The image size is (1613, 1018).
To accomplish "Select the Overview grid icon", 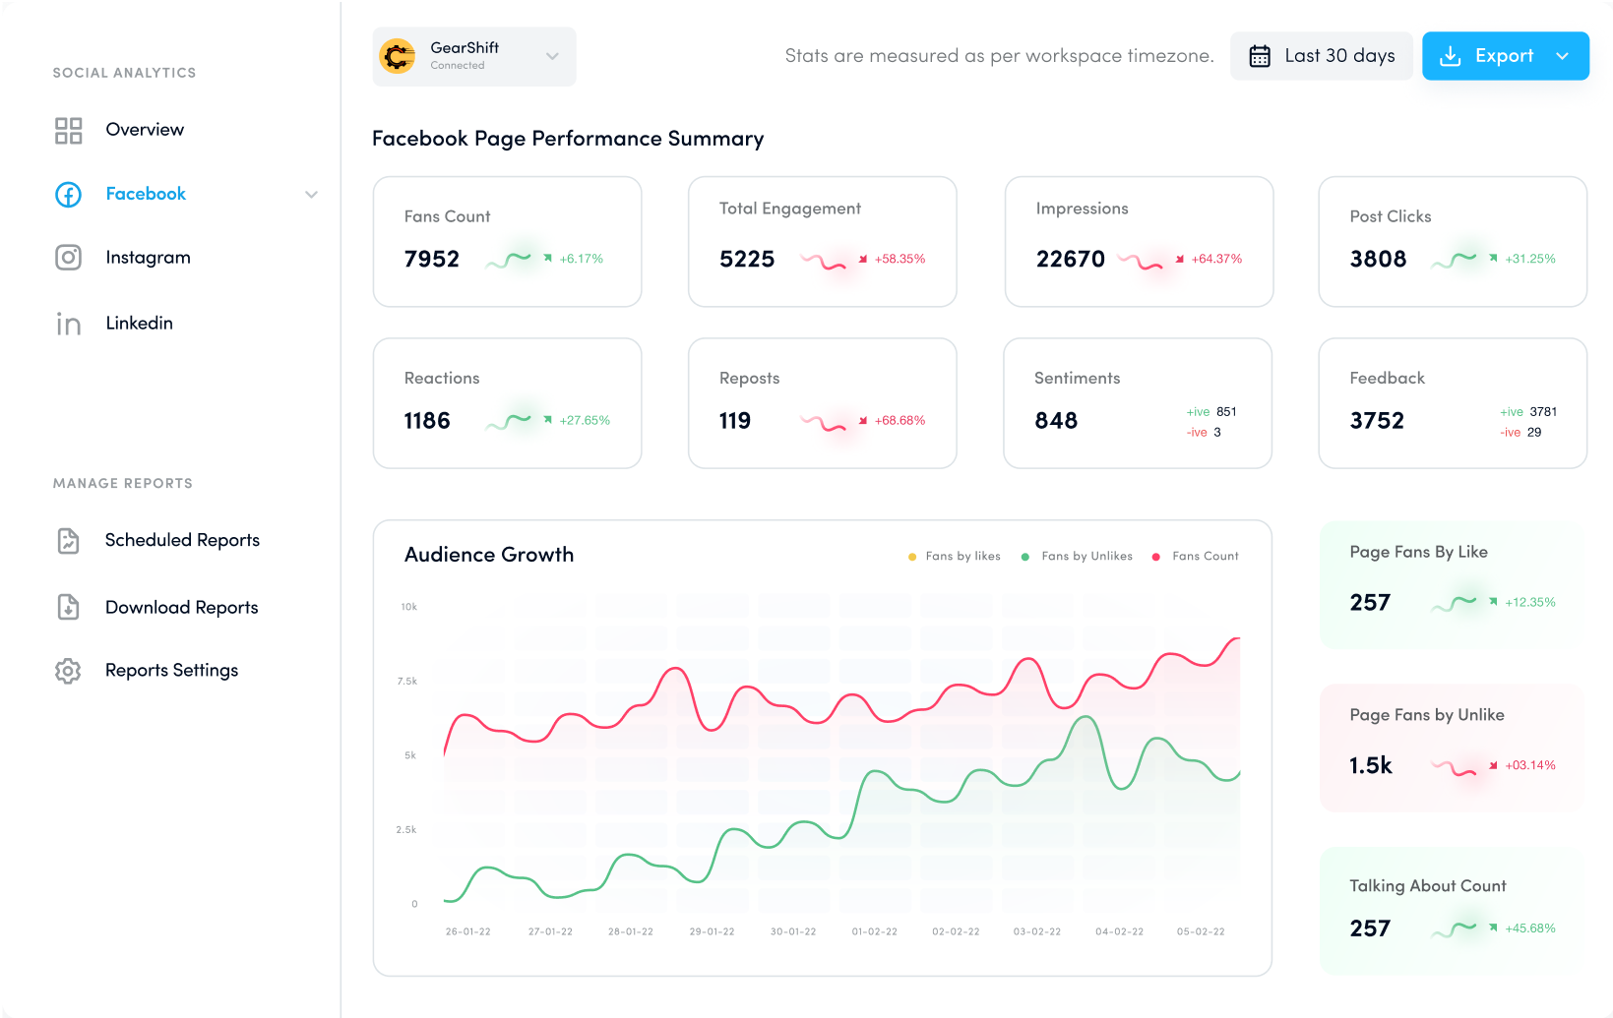I will [x=68, y=129].
